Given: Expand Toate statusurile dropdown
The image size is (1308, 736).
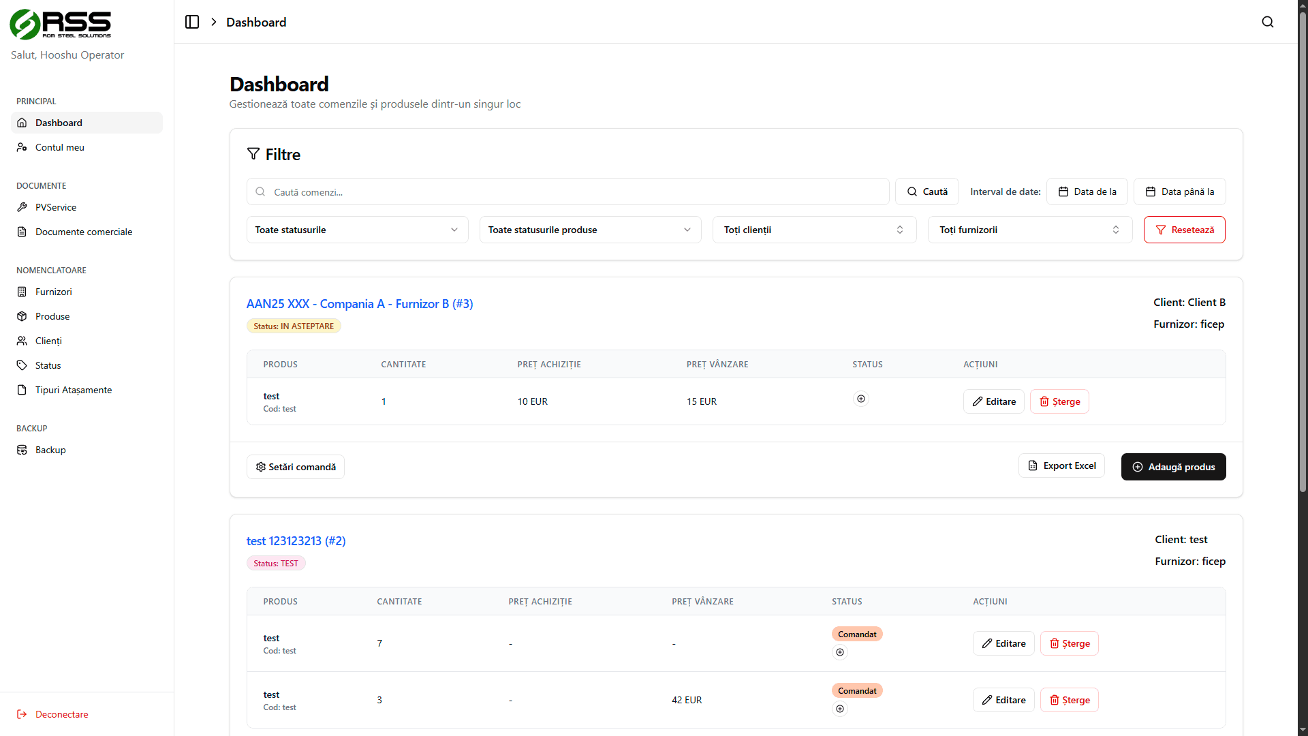Looking at the screenshot, I should tap(357, 230).
